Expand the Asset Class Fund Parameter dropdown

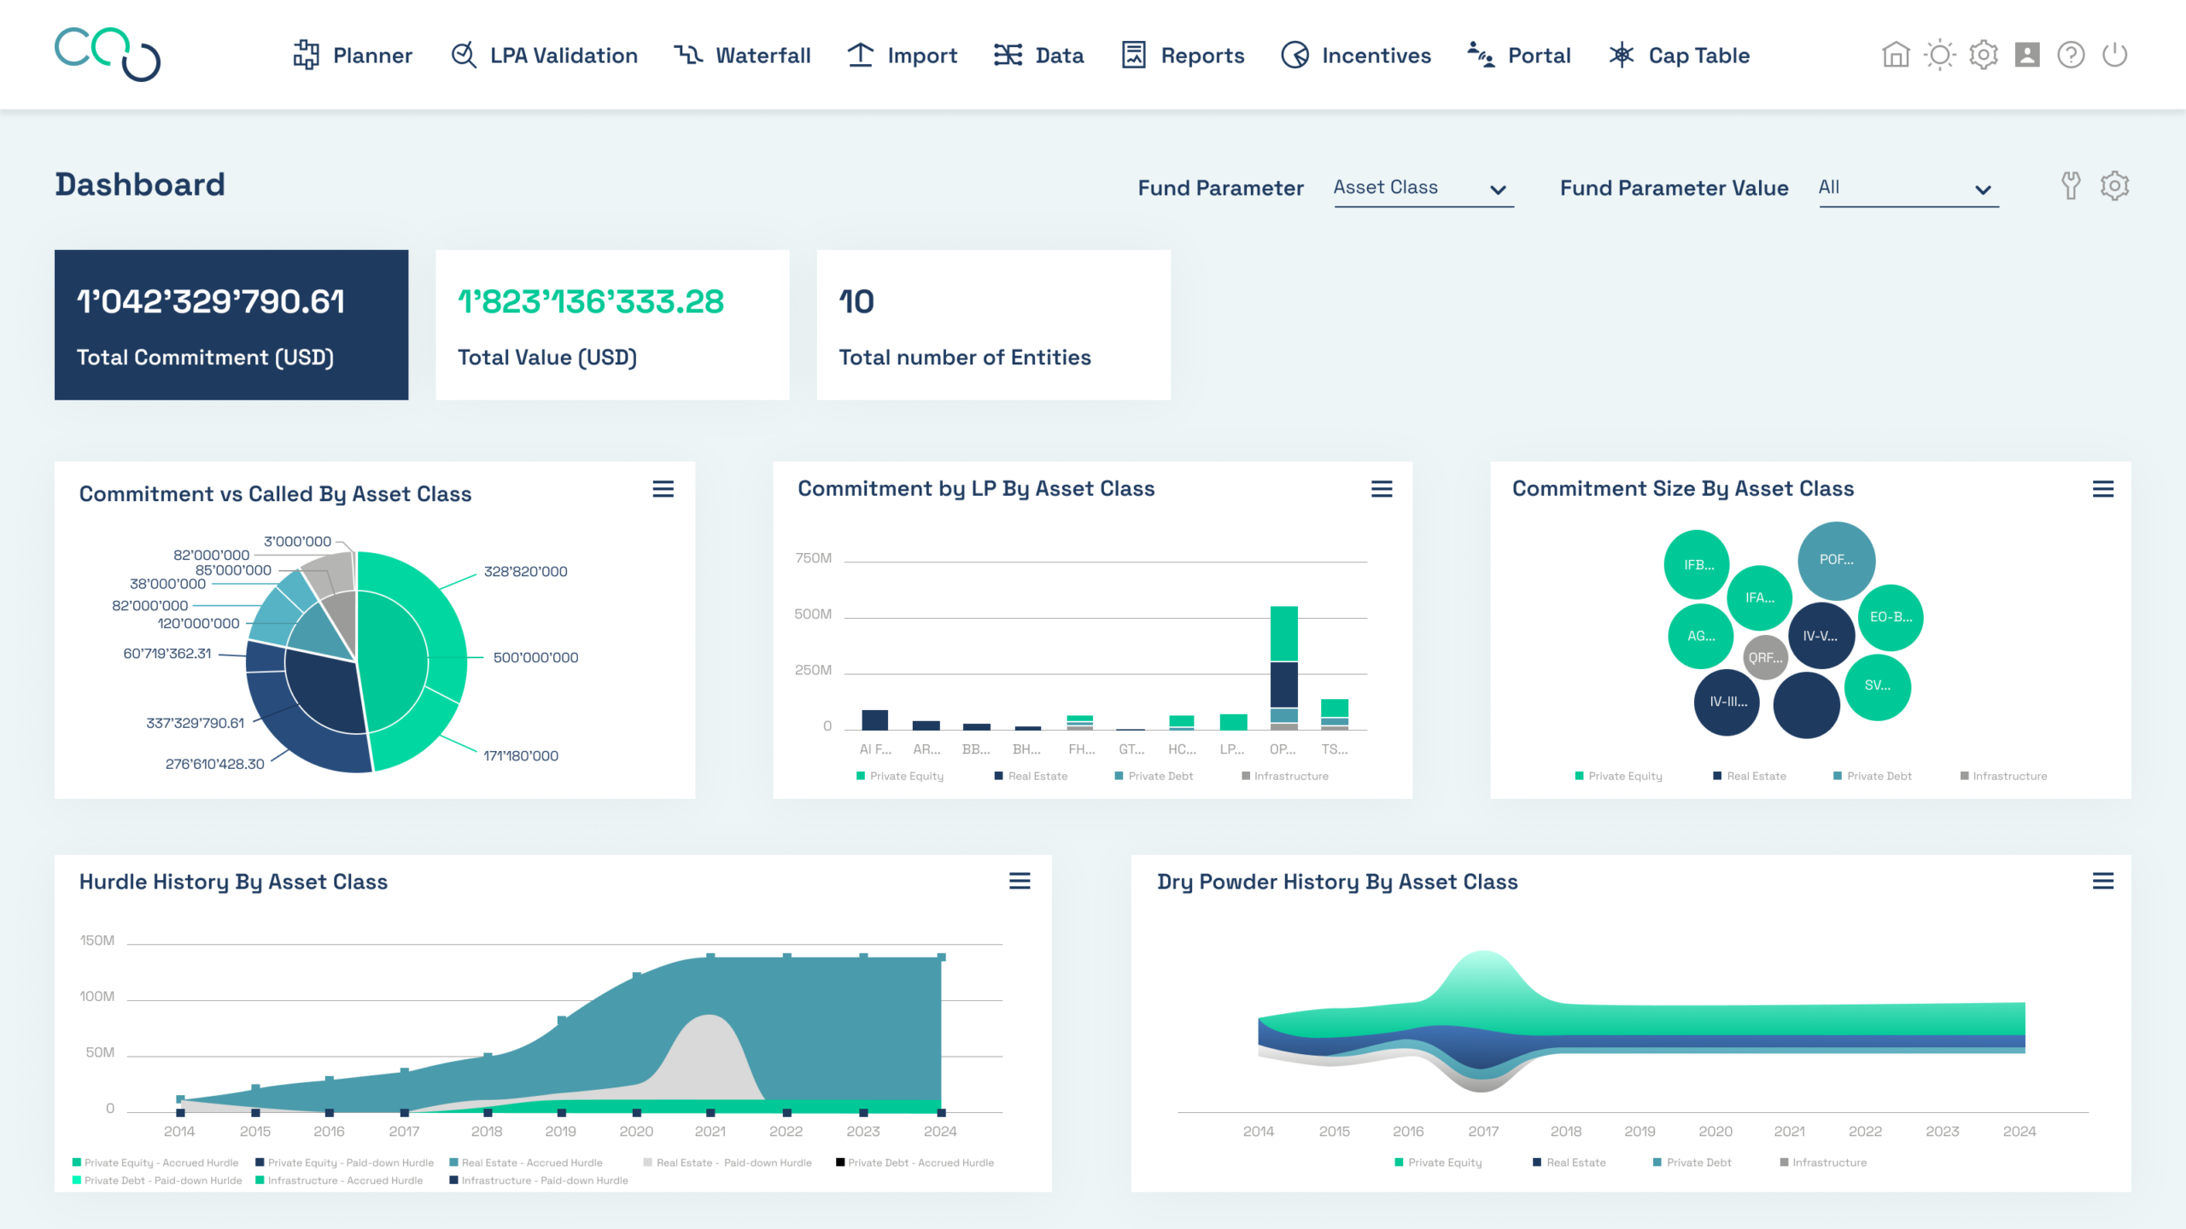point(1423,189)
